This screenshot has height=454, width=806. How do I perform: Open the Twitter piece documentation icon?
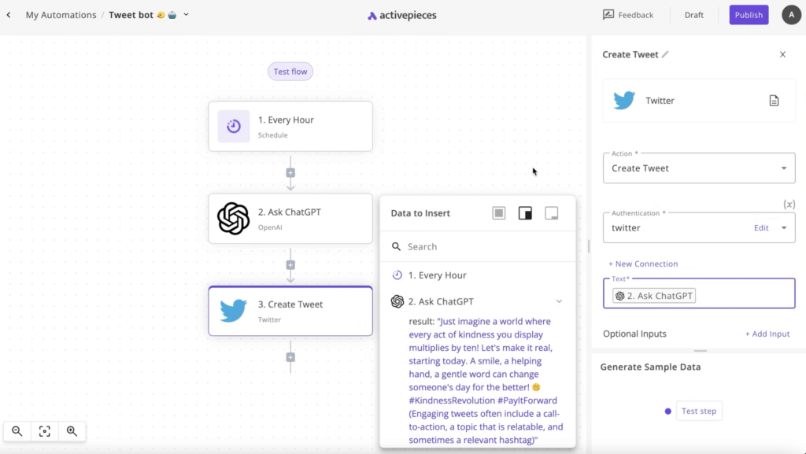pyautogui.click(x=774, y=101)
